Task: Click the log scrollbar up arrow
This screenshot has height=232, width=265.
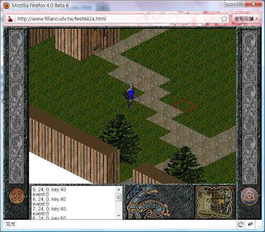Action: coord(119,190)
